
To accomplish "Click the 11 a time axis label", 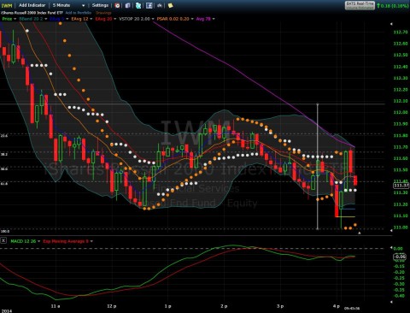I will click(x=56, y=306).
